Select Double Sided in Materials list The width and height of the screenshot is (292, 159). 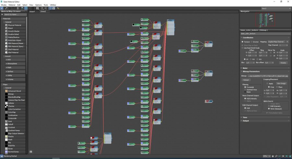13,34
